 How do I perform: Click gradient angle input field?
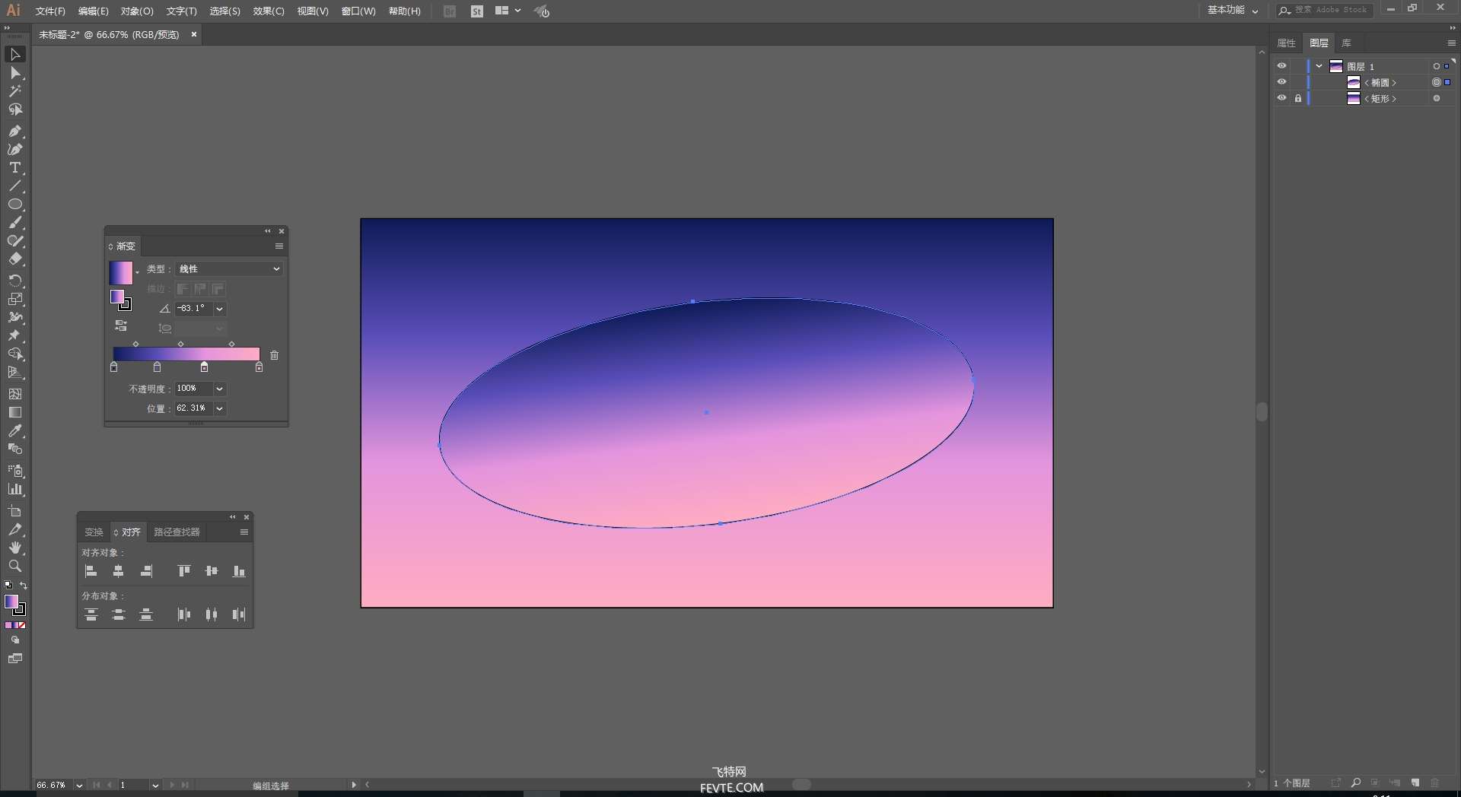194,309
